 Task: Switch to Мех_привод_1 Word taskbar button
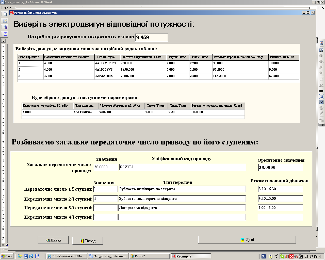click(108, 256)
